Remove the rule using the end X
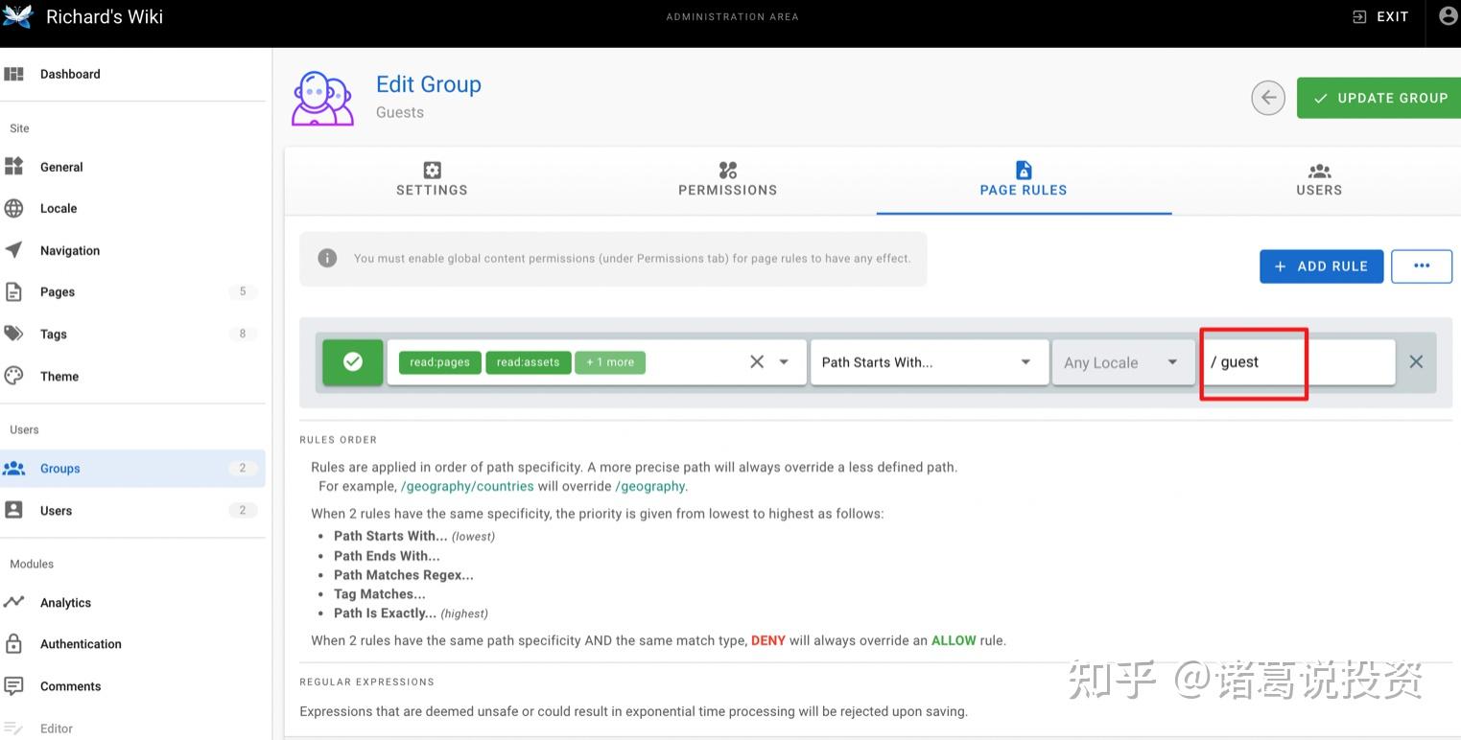The height and width of the screenshot is (740, 1461). (x=1416, y=361)
